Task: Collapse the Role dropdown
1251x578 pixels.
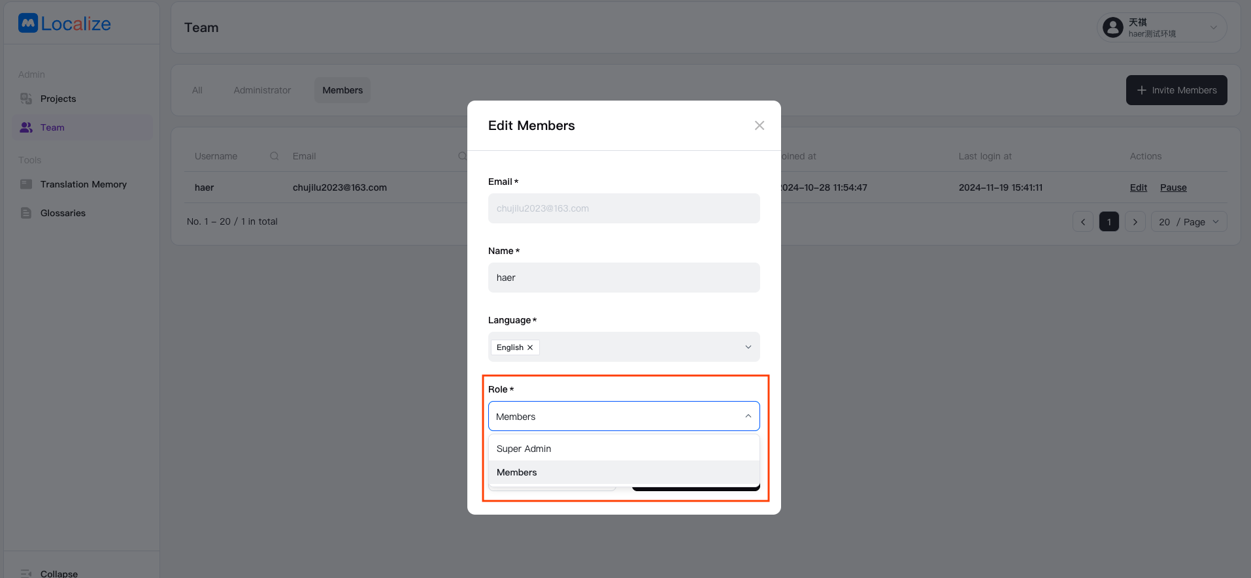Action: (x=748, y=416)
